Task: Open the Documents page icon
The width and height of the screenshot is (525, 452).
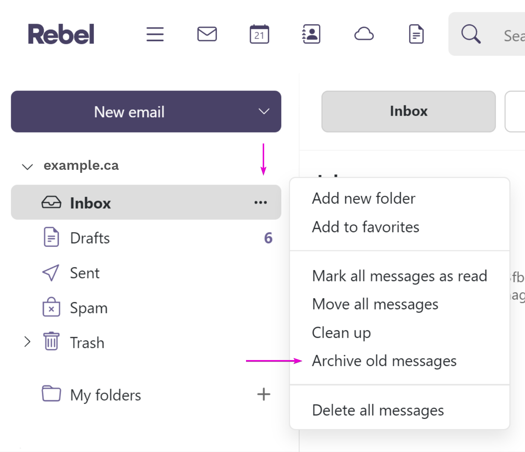Action: click(x=416, y=34)
